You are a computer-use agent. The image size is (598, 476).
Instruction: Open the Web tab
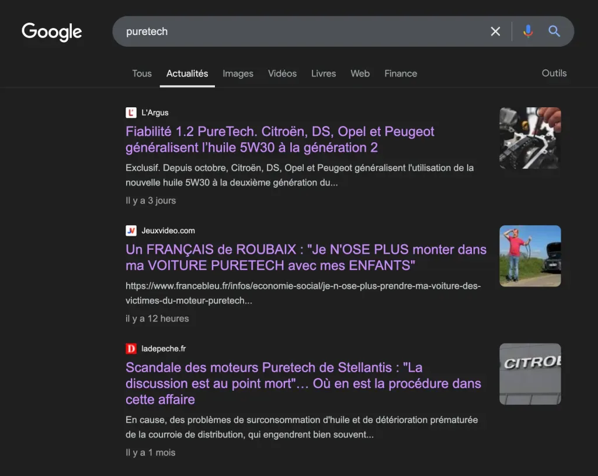(360, 73)
